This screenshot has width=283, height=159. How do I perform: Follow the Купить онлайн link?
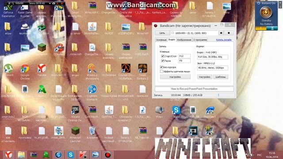click(x=224, y=40)
